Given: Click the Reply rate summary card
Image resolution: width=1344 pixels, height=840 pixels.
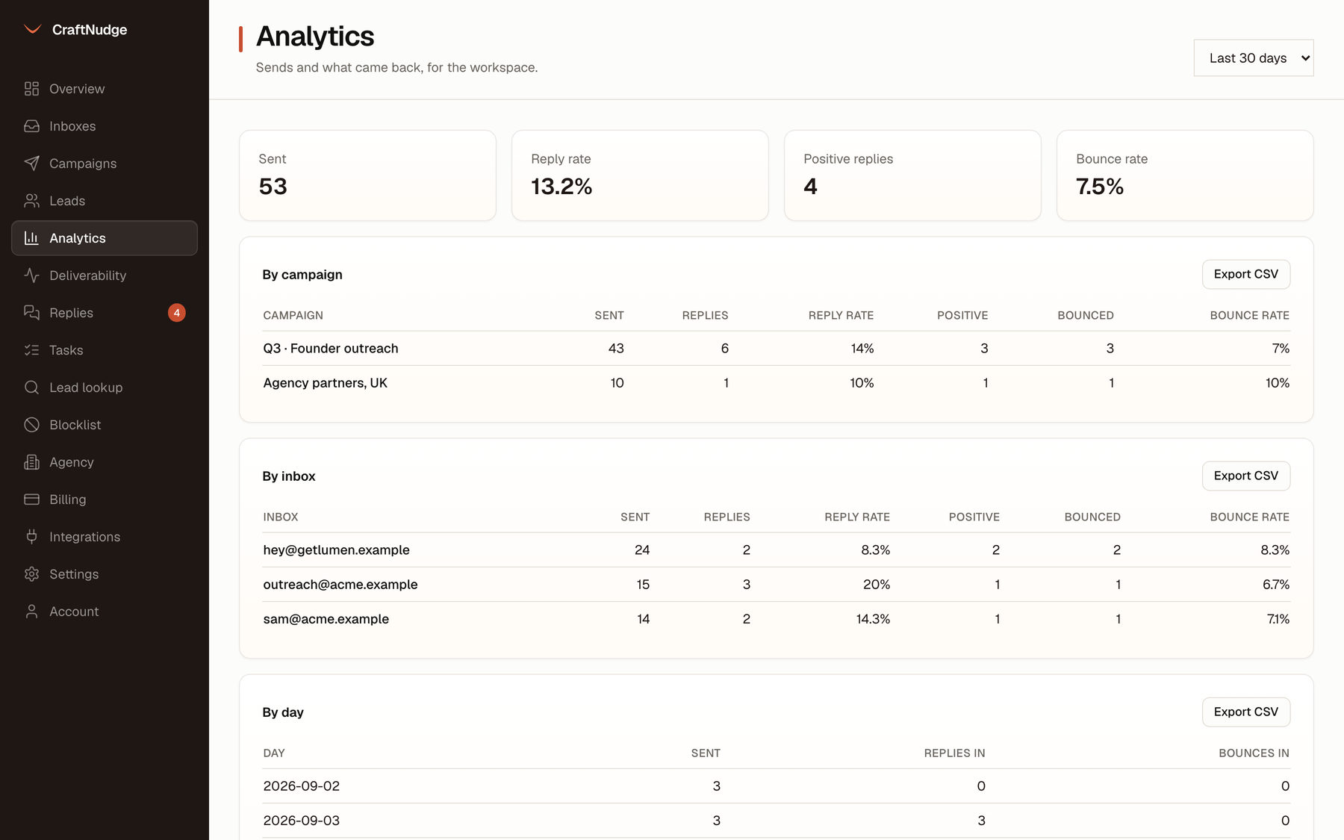Looking at the screenshot, I should tap(640, 175).
